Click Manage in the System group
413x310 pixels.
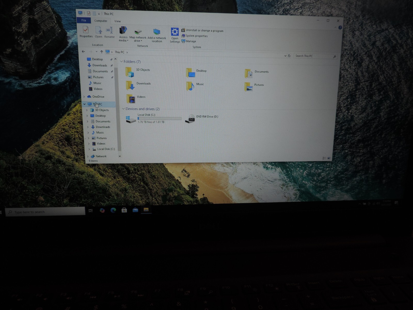tap(189, 41)
